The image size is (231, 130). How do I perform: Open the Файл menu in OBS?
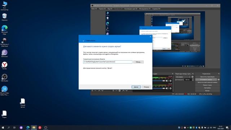94,9
